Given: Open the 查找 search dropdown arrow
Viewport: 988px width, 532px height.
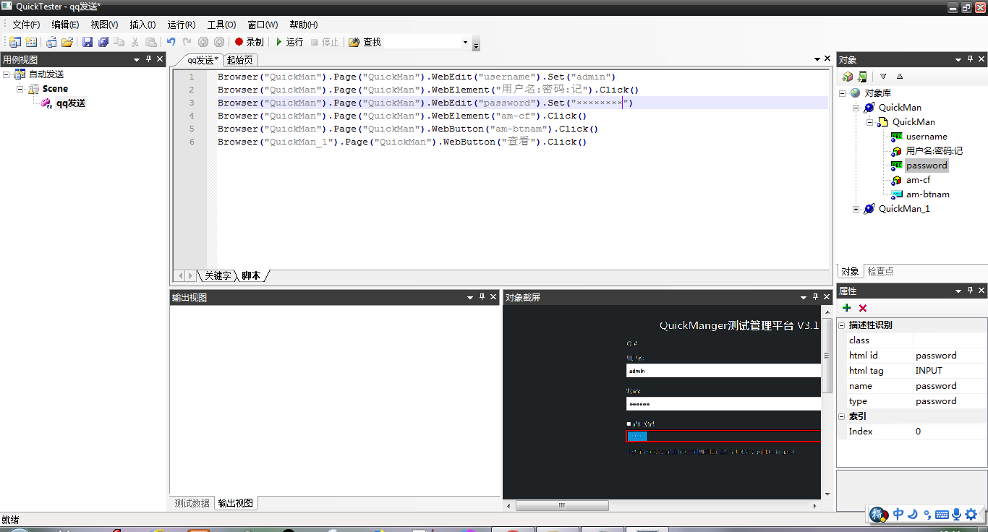Looking at the screenshot, I should pos(465,43).
